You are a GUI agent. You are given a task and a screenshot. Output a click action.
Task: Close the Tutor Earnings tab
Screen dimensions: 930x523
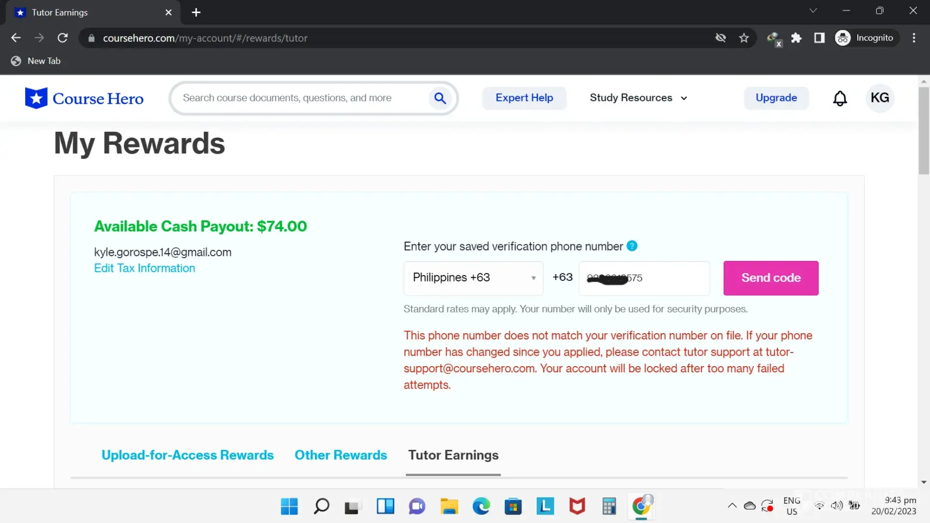(x=168, y=12)
